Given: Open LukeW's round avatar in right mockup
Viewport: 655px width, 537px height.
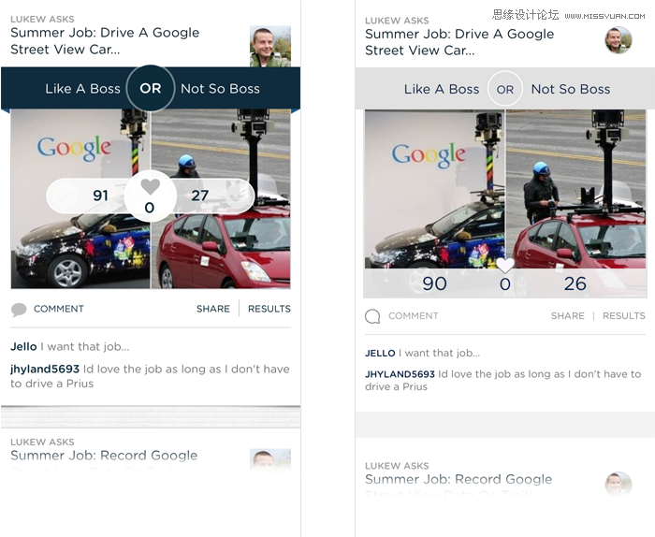Looking at the screenshot, I should click(x=619, y=40).
